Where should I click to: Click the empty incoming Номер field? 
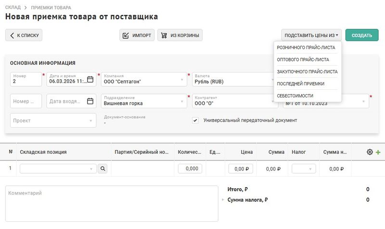click(x=26, y=101)
